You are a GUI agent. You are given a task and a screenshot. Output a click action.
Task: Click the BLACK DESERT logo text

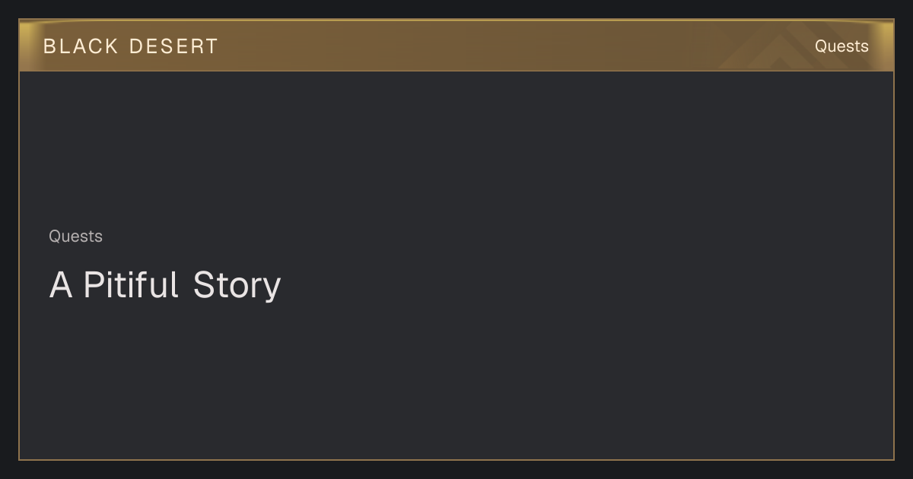coord(131,46)
